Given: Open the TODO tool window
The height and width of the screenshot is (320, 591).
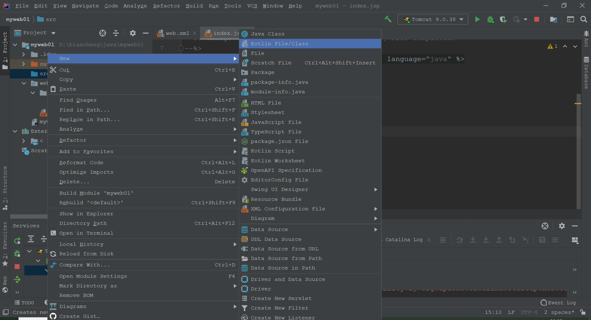Looking at the screenshot, I should (25, 303).
